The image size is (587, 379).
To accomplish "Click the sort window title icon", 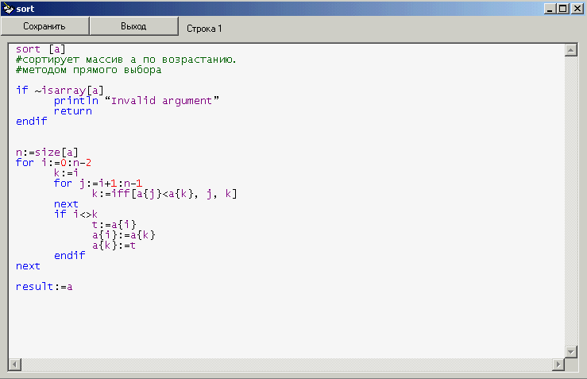I will click(x=8, y=8).
